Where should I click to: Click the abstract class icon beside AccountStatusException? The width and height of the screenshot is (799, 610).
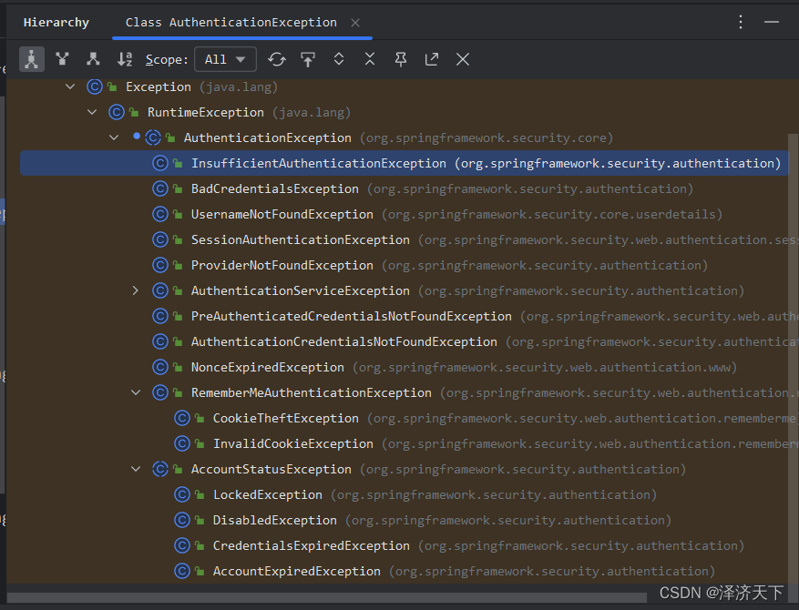click(160, 469)
